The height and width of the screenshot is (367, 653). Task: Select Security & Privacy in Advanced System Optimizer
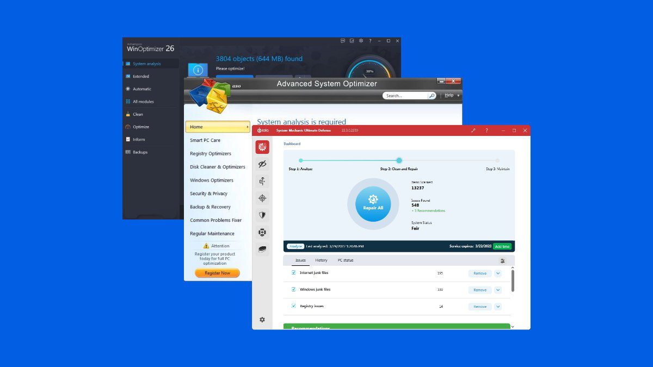click(x=209, y=194)
